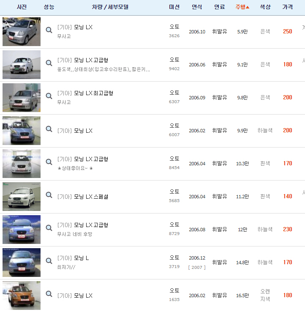This screenshot has height=312, width=305.
Task: Open the magnifier icon in the 1635 row
Action: point(49,294)
